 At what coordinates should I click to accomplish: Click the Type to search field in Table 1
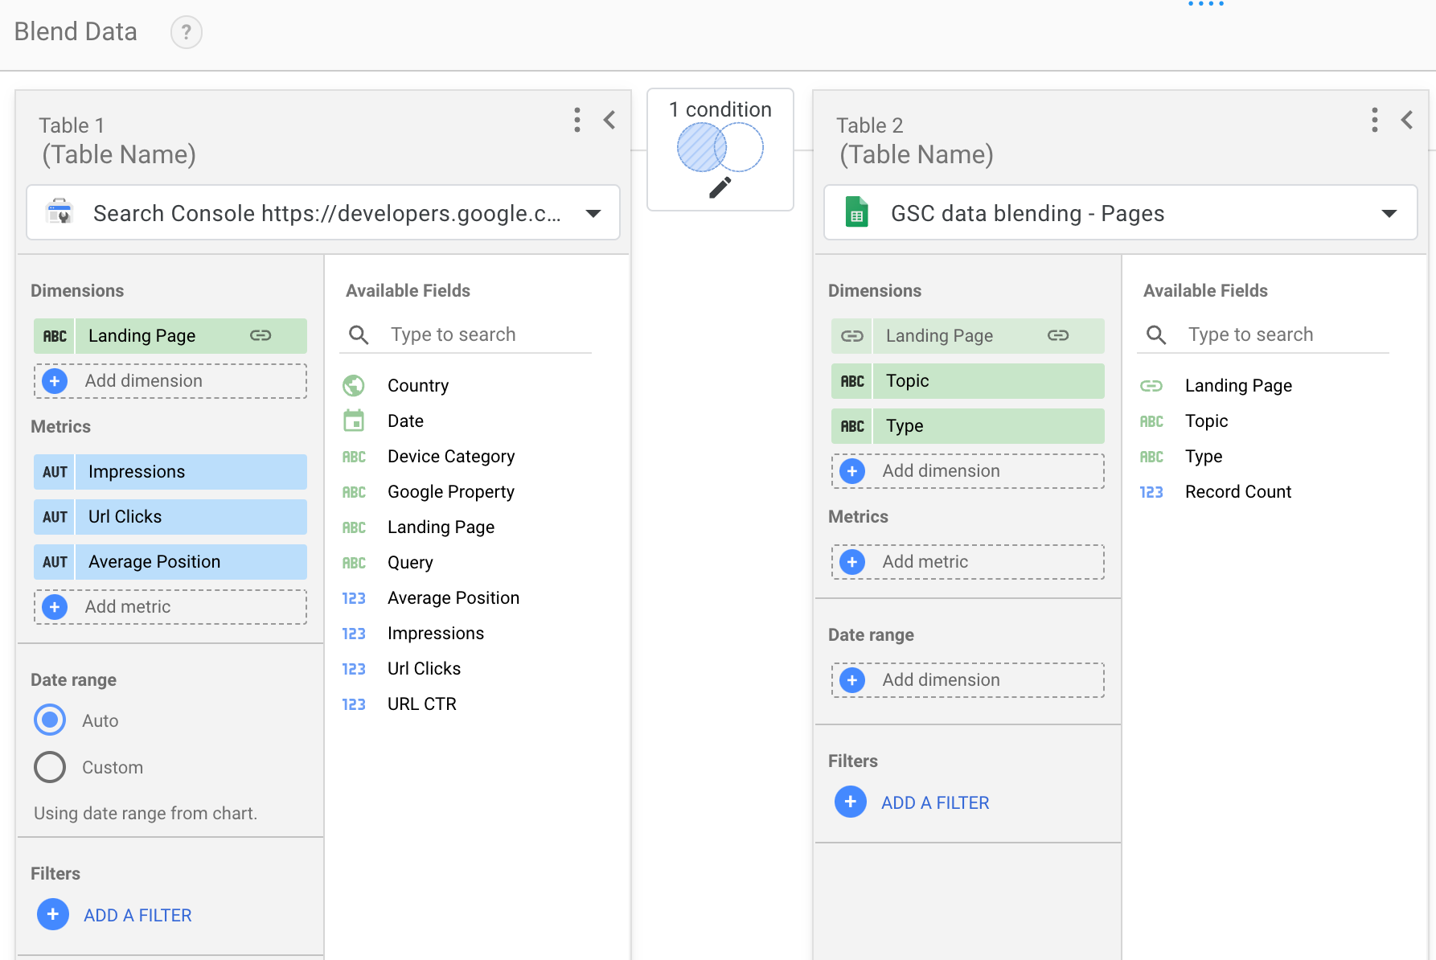466,334
